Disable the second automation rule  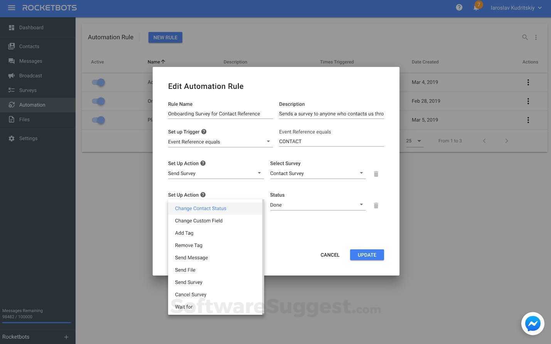[98, 101]
